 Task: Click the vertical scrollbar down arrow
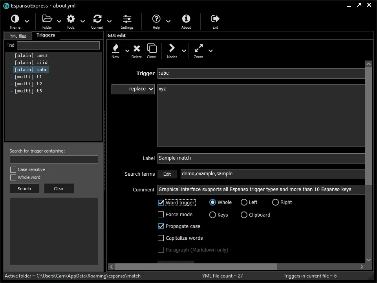[x=368, y=260]
